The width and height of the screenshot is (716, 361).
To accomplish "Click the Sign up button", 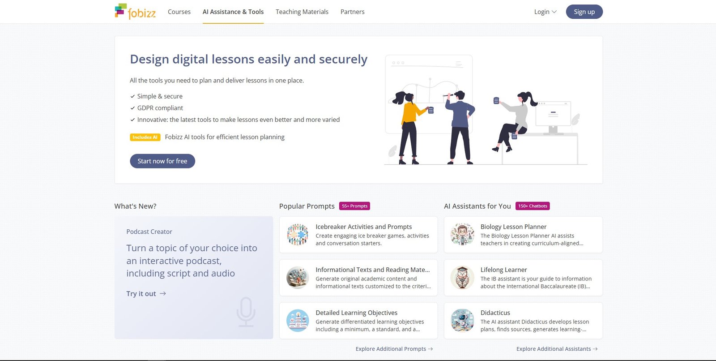I will [584, 12].
